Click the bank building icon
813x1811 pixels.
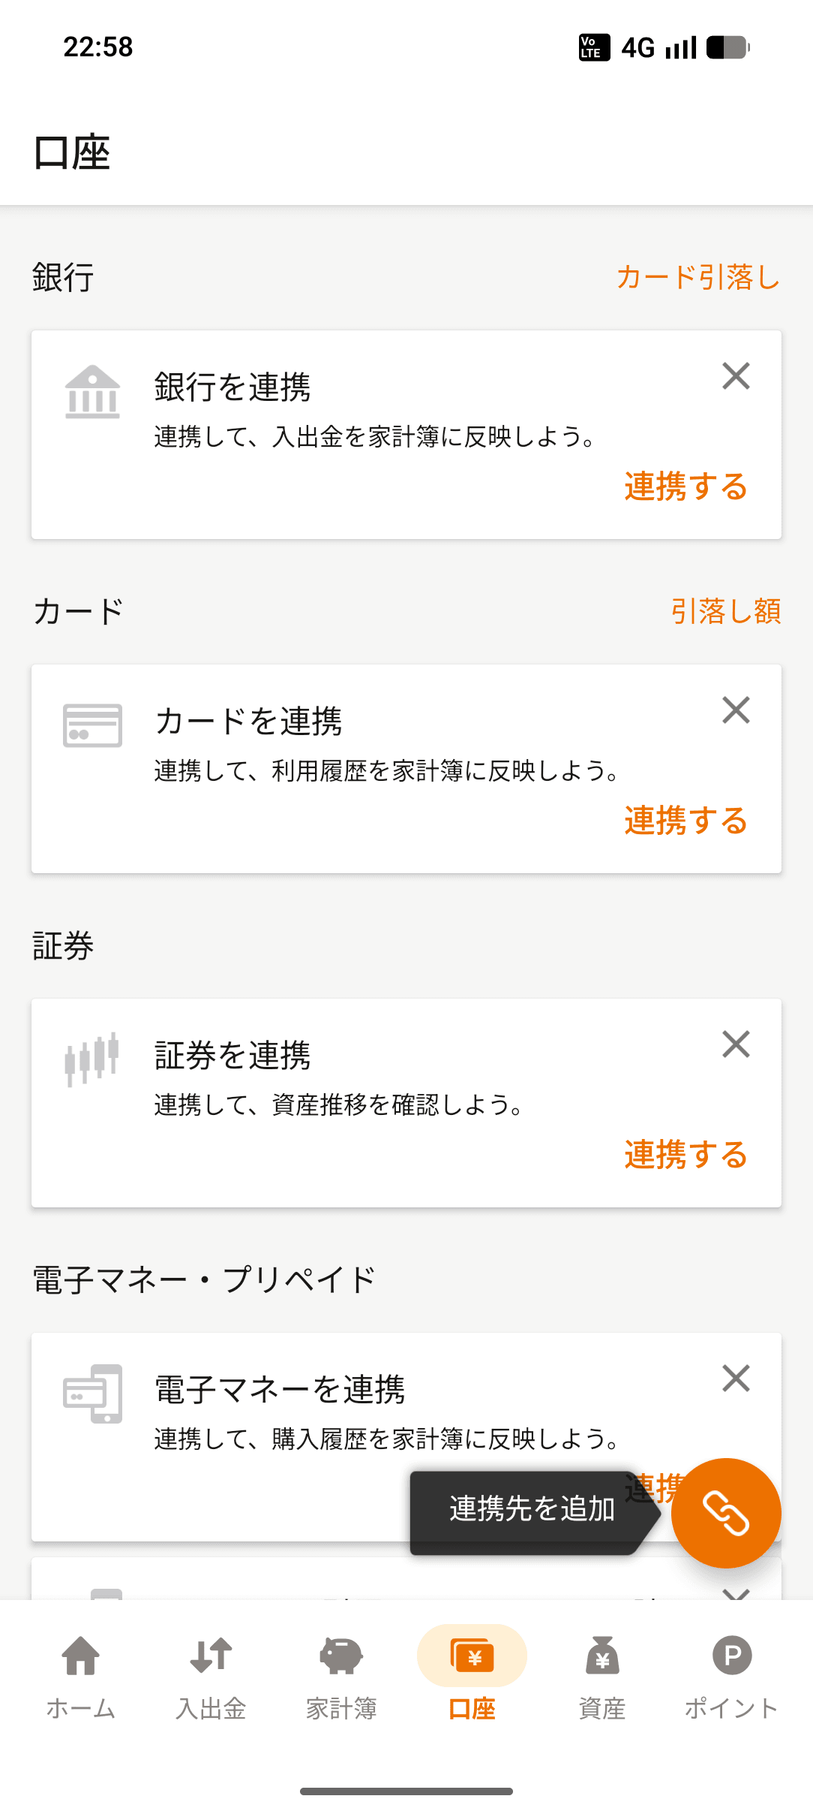(92, 392)
